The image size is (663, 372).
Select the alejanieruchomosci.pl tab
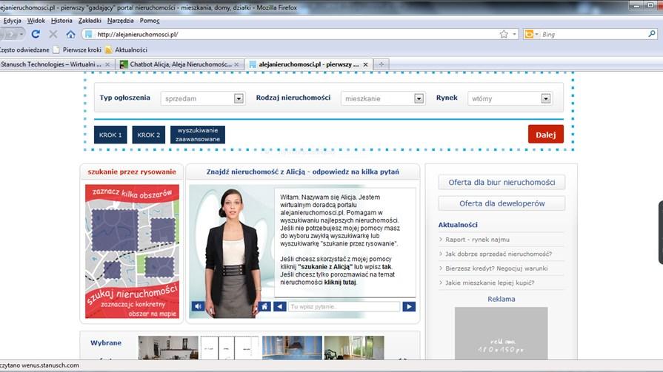[309, 64]
